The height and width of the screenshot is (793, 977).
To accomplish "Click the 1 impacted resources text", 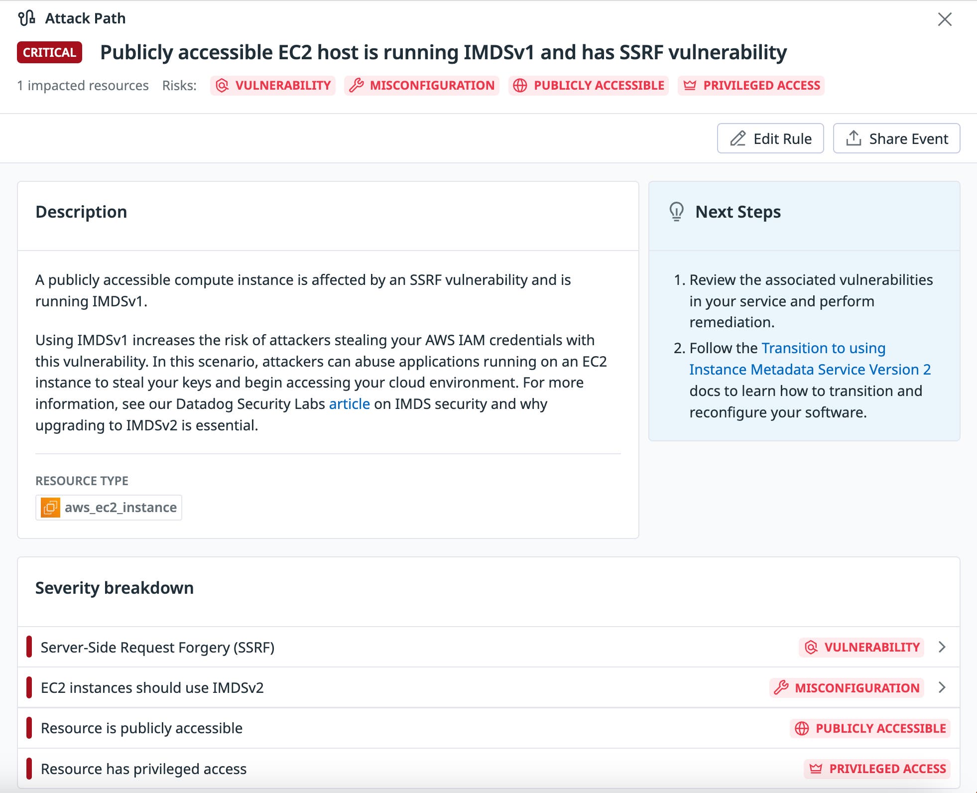I will pyautogui.click(x=82, y=85).
